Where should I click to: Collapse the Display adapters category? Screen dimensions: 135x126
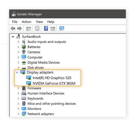click(x=17, y=72)
